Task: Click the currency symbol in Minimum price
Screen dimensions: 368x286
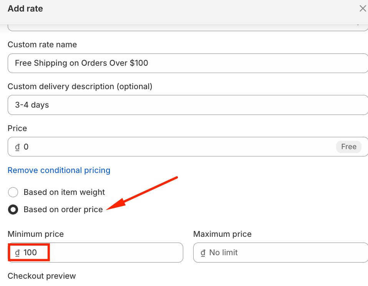Action: (17, 253)
